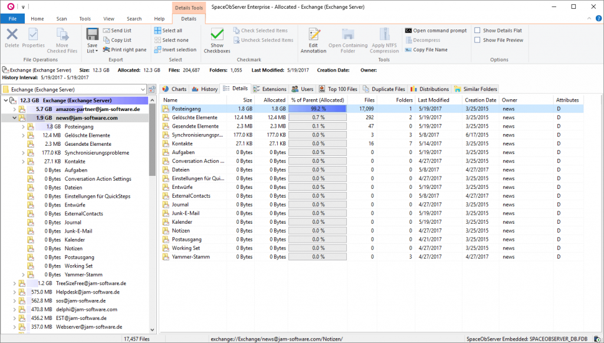Open the help question mark icon
The height and width of the screenshot is (343, 604).
(599, 18)
